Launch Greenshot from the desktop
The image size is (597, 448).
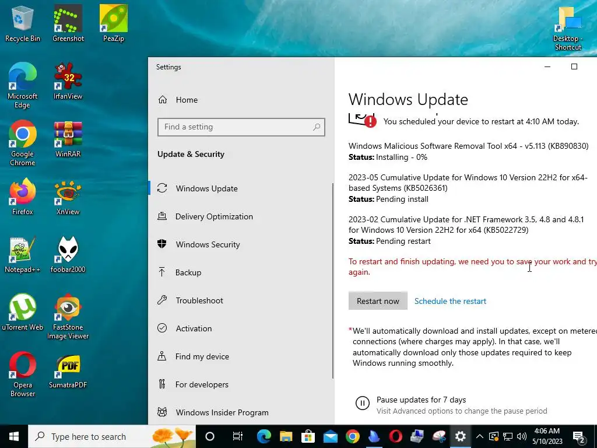pos(68,24)
